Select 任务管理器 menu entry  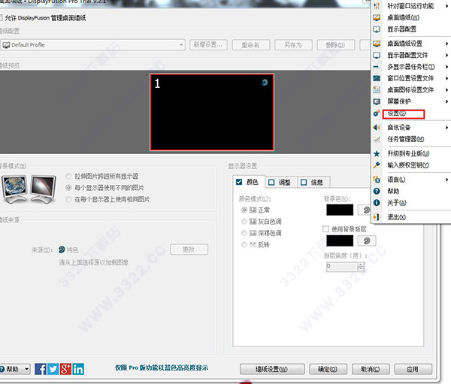406,139
